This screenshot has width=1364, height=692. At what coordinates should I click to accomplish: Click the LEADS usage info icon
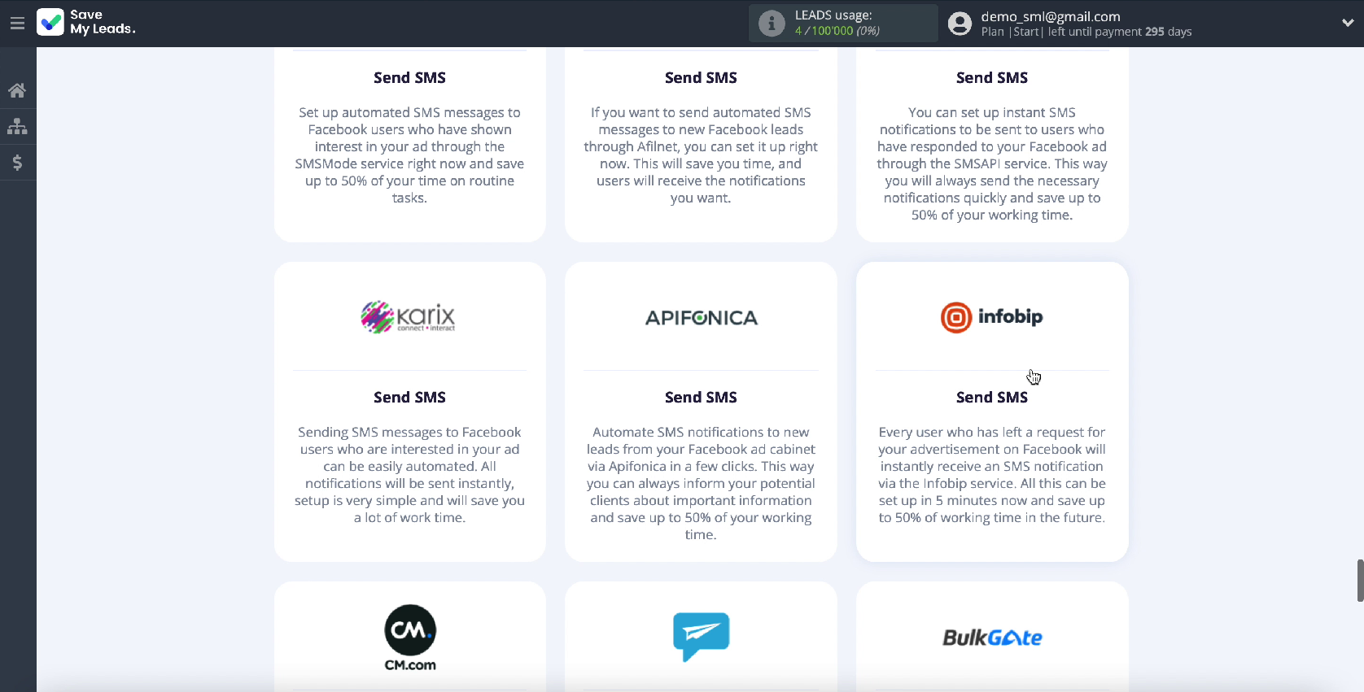[x=772, y=24]
